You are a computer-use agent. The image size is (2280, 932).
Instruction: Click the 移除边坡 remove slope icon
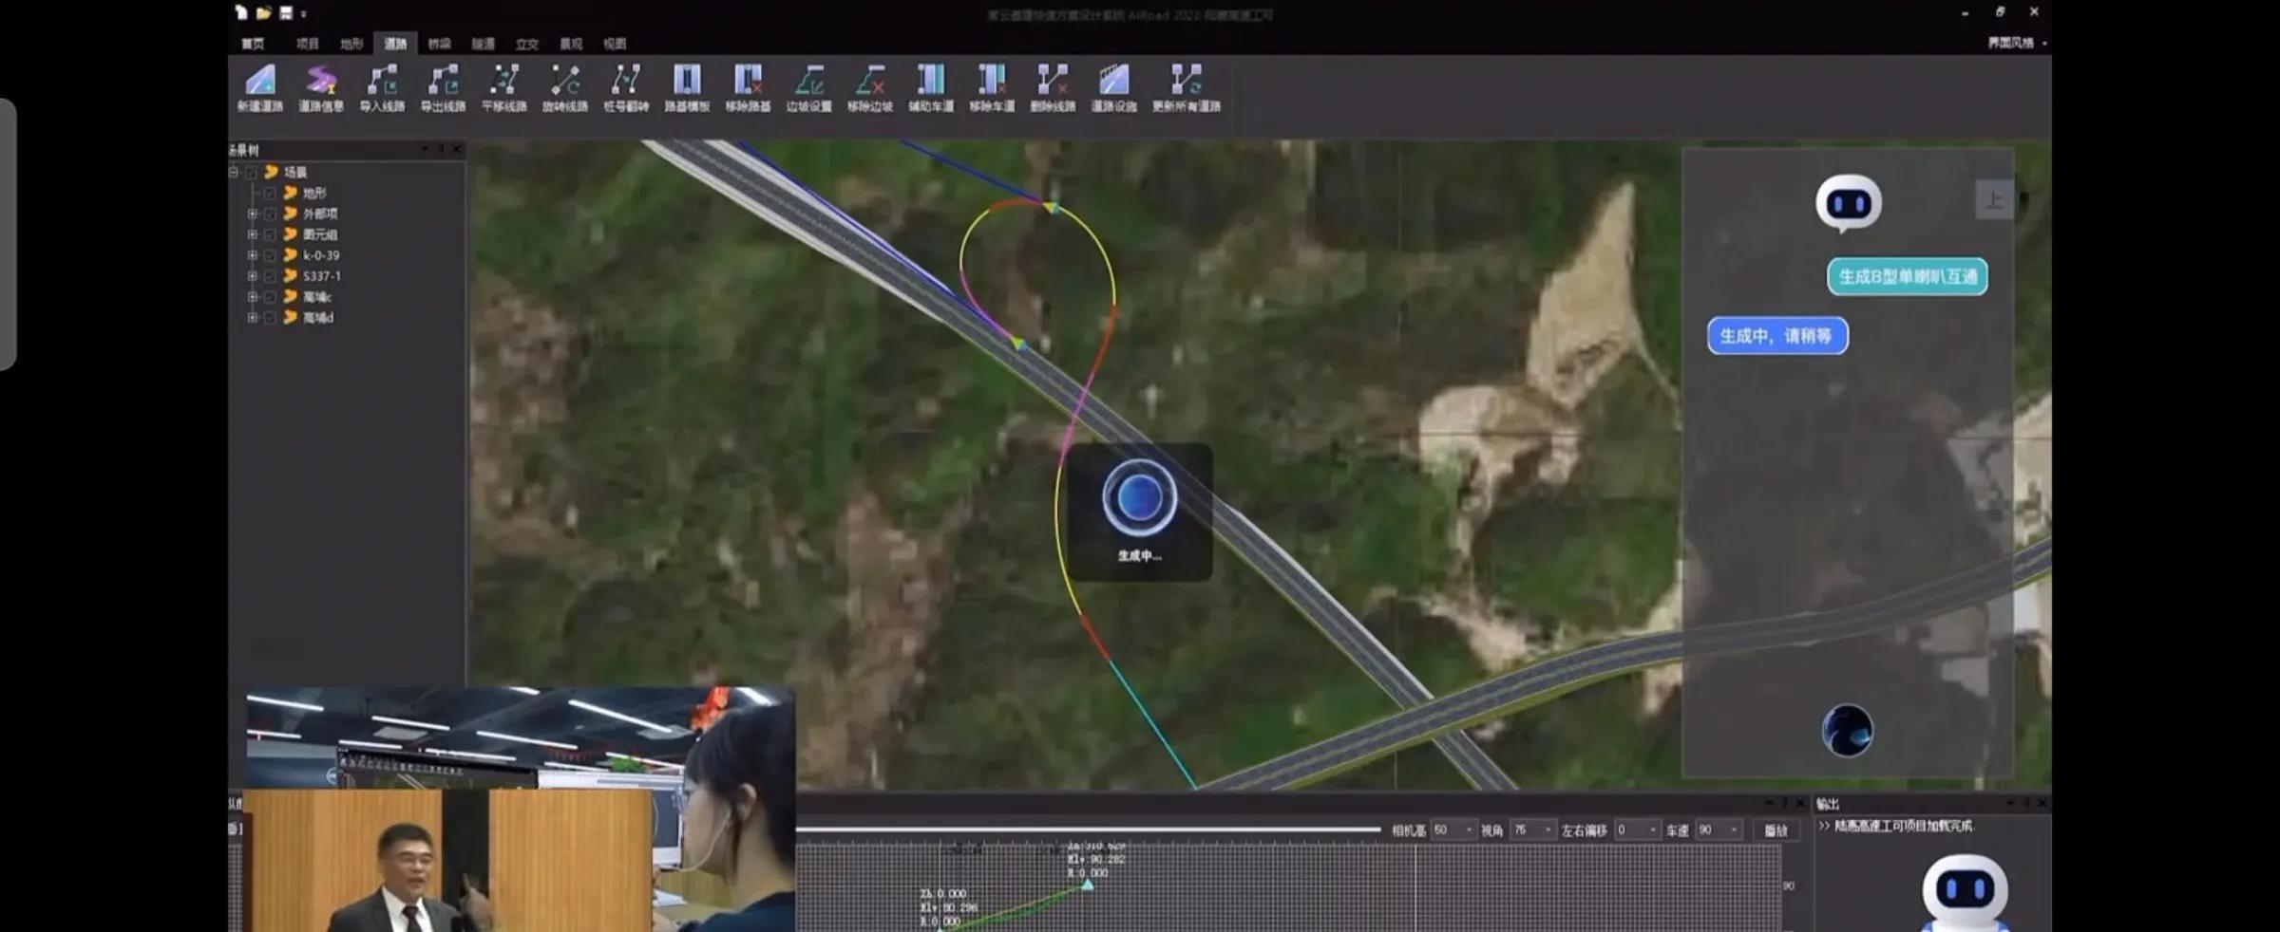(x=869, y=88)
